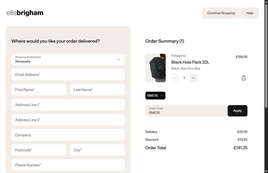Click into the Postcode field
The height and width of the screenshot is (173, 268).
click(39, 150)
